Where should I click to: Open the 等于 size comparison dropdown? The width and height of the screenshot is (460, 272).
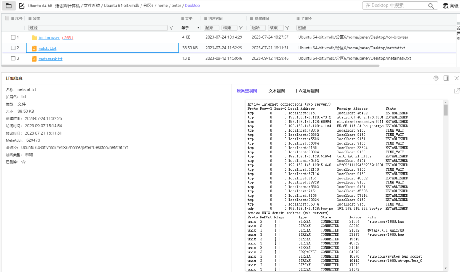[190, 28]
